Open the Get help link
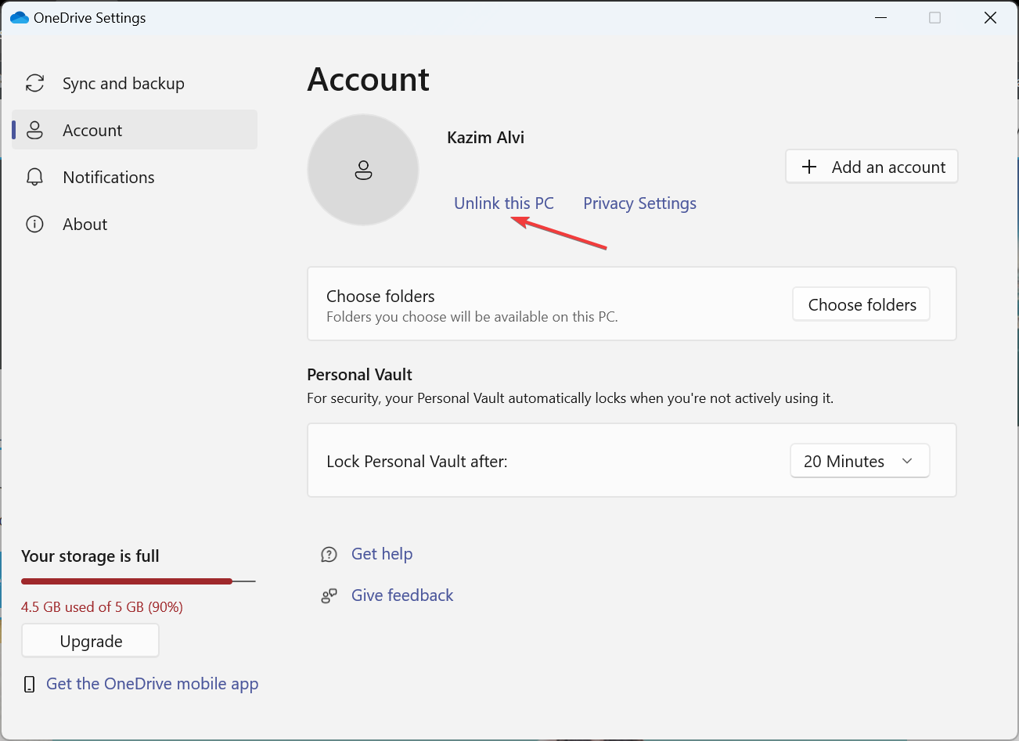The image size is (1019, 741). tap(382, 554)
